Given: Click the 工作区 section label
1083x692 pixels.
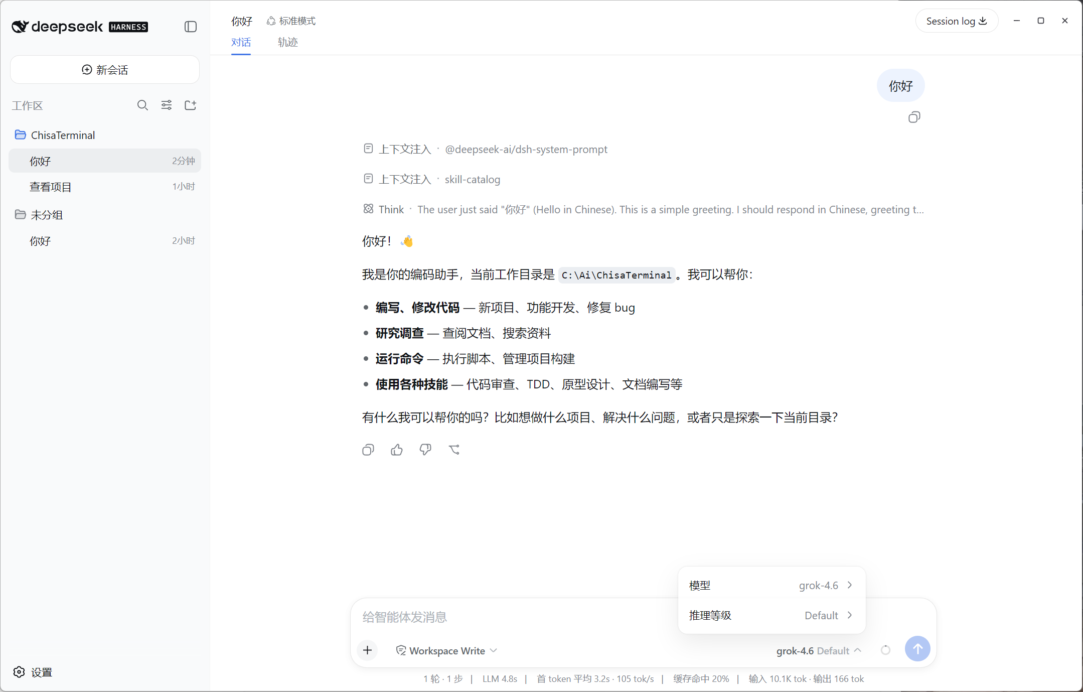Looking at the screenshot, I should [x=28, y=105].
